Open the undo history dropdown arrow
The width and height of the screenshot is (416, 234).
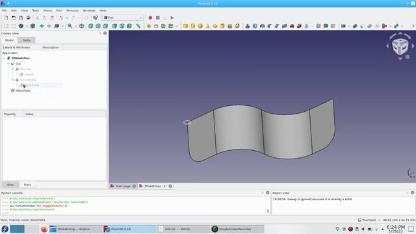point(67,18)
